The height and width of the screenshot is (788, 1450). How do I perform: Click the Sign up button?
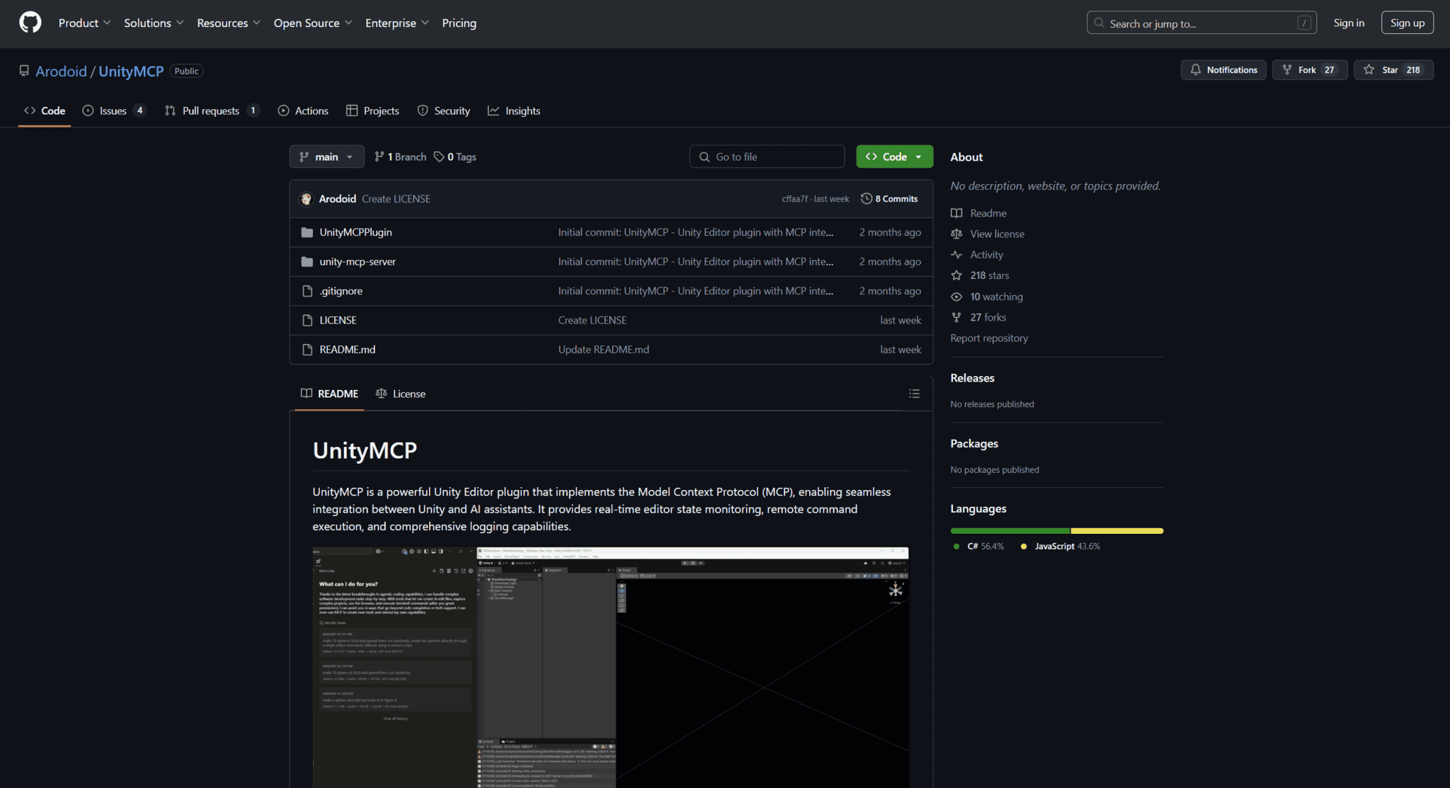(x=1407, y=23)
